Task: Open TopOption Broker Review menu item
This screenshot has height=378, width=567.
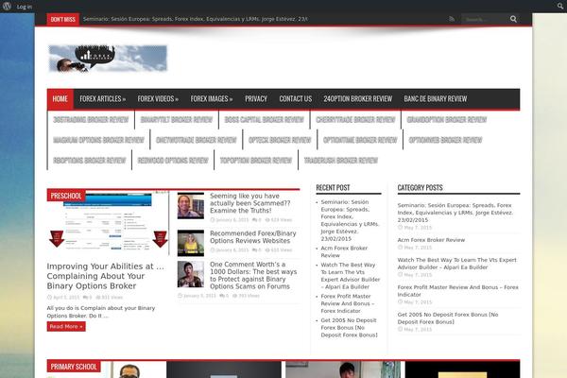Action: tap(256, 161)
